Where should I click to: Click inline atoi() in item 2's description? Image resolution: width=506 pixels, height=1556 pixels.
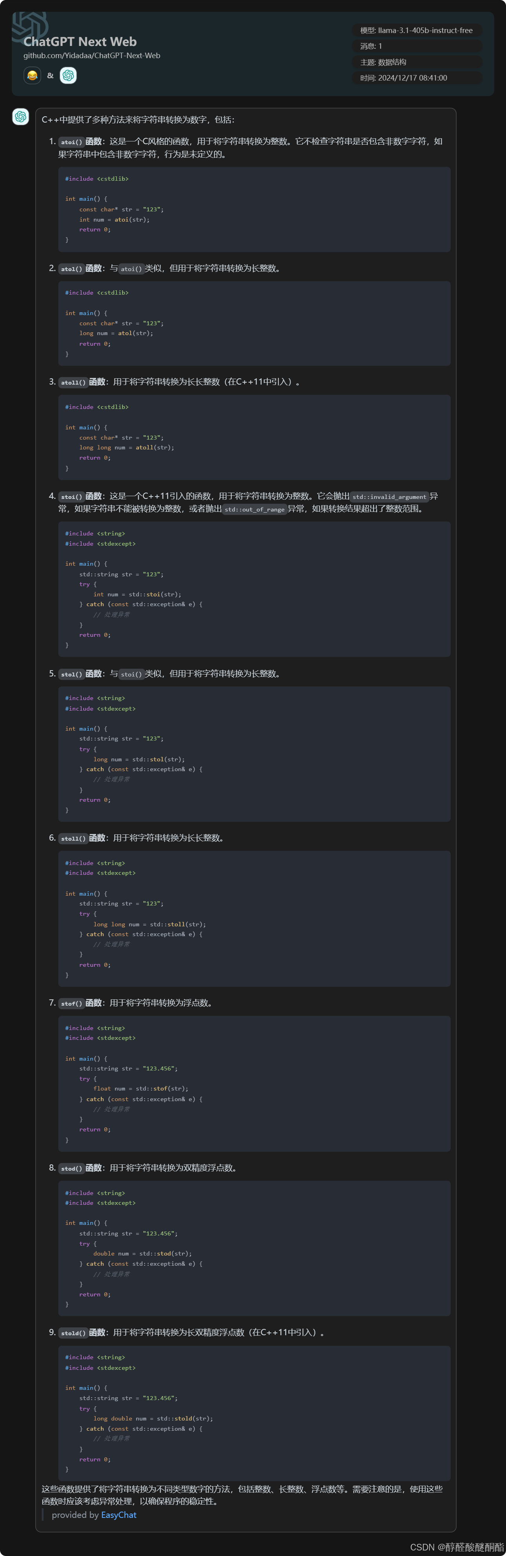(131, 269)
